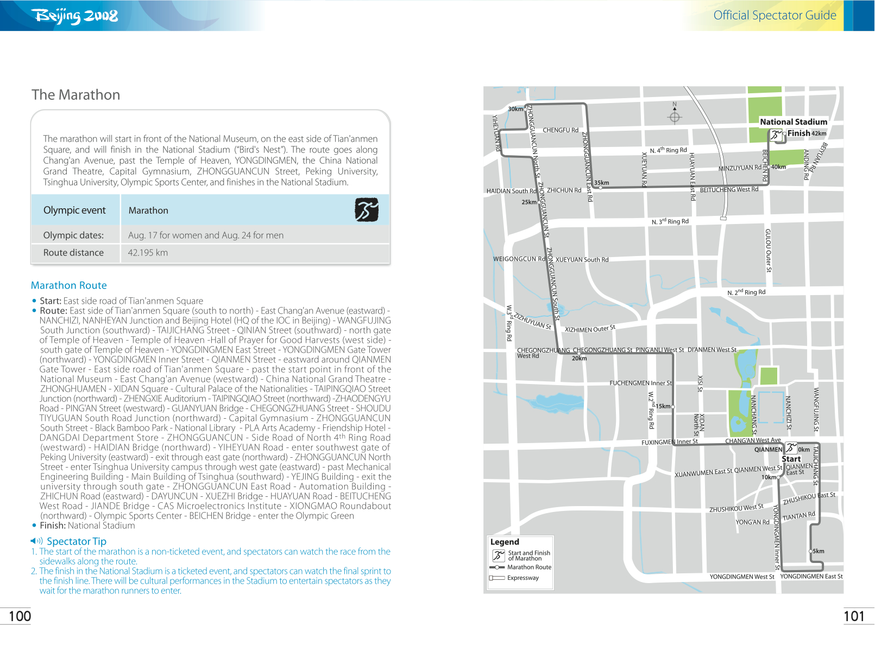
Task: Click the 'N. 2nd Ring Rd' label
Action: [x=746, y=292]
